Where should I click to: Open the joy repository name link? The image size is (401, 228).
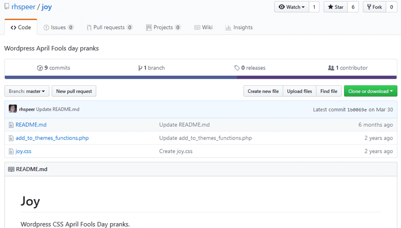[46, 7]
